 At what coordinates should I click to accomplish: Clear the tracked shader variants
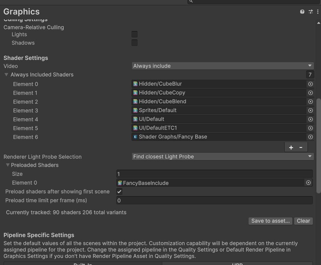(x=303, y=221)
